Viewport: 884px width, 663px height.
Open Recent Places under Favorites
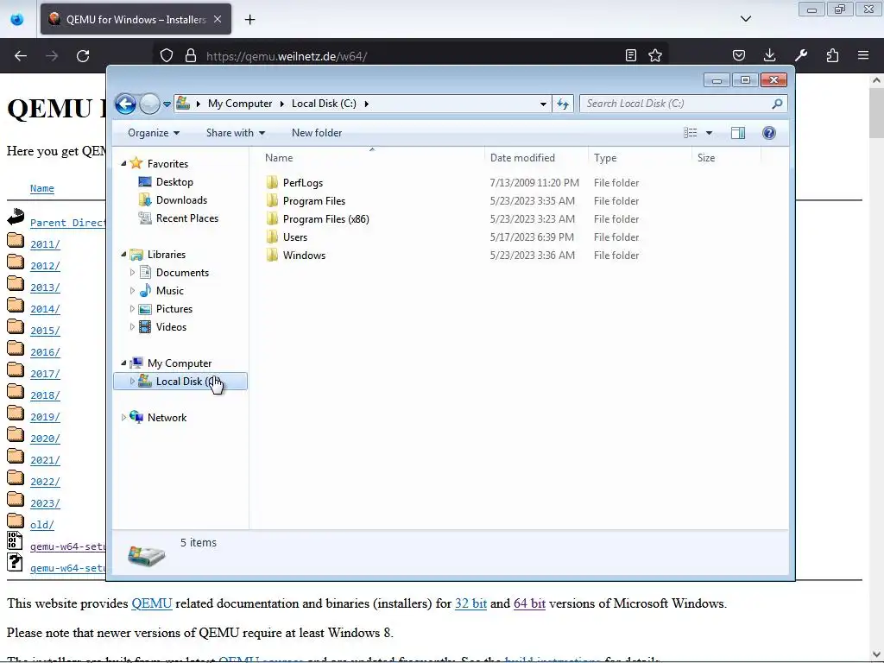click(x=187, y=218)
